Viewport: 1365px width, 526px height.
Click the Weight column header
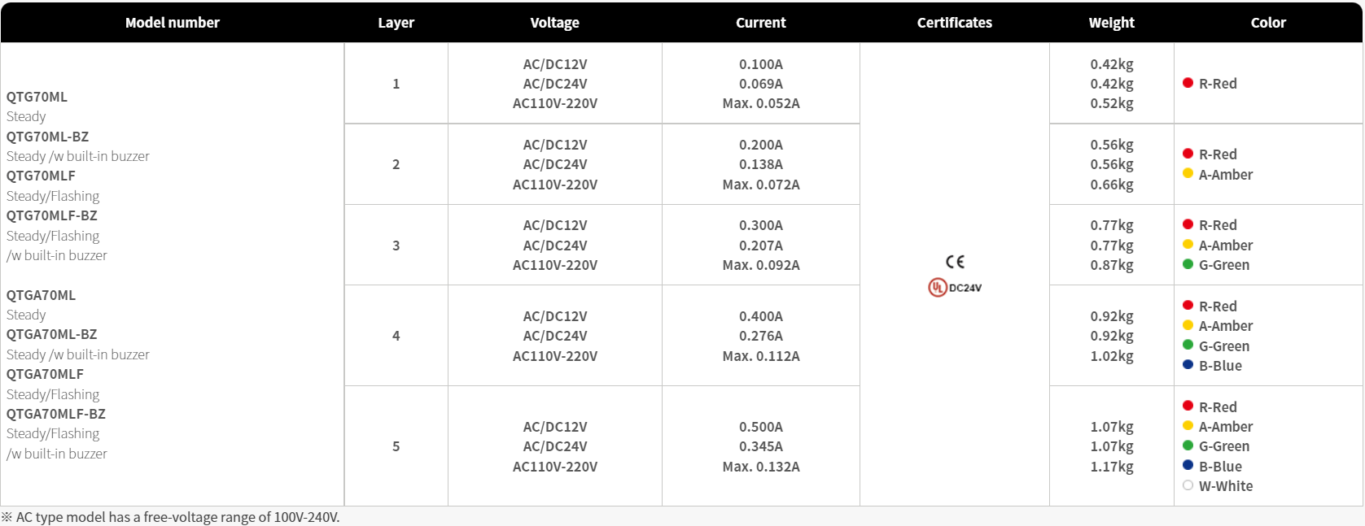point(1112,23)
